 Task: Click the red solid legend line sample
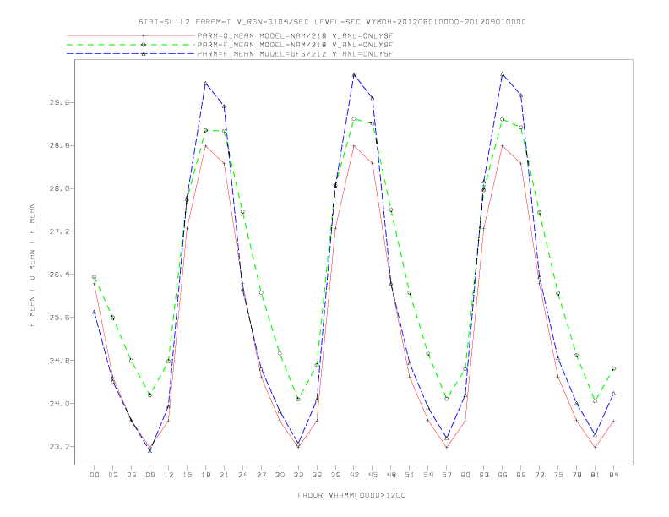(131, 36)
